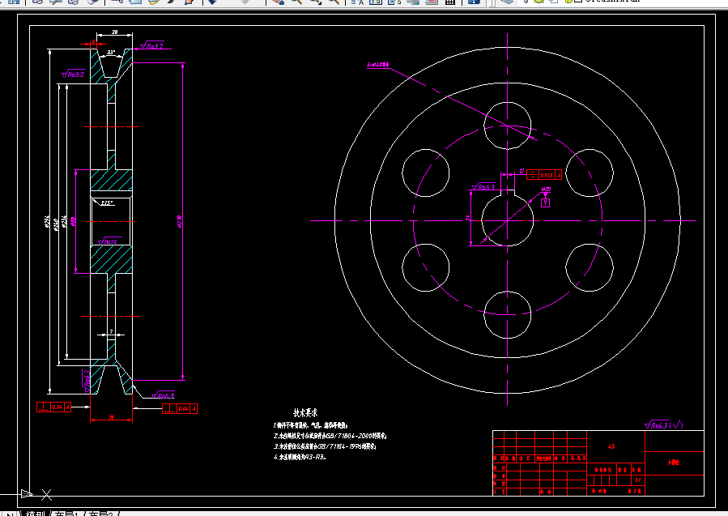Select the general Ra6.3 symbol above title block

(663, 424)
